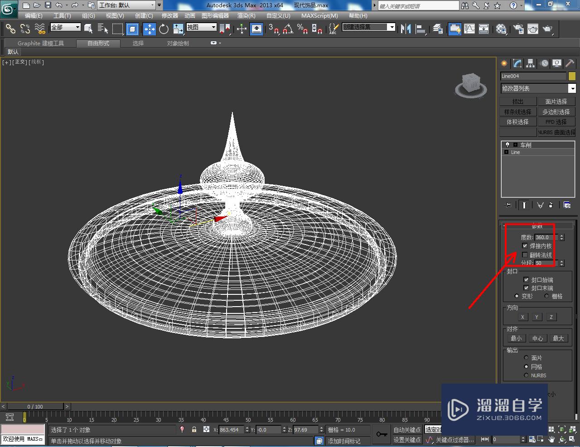
Task: Click Configure Modifier Sets icon
Action: pos(567,205)
